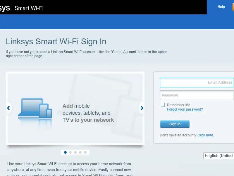
Task: Select the fourth carousel dot indicator
Action: 80,152
